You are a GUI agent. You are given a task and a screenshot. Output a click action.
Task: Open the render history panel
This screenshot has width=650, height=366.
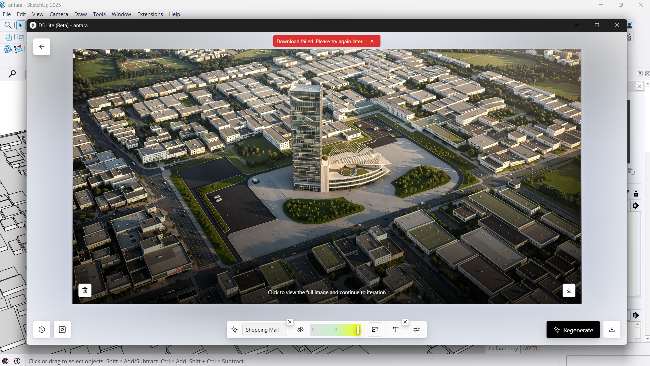(x=42, y=330)
